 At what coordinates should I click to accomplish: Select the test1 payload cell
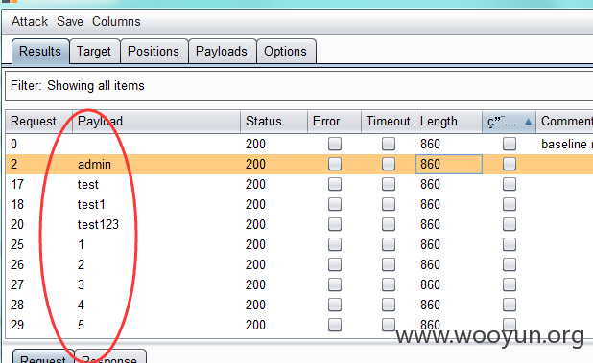[x=156, y=204]
